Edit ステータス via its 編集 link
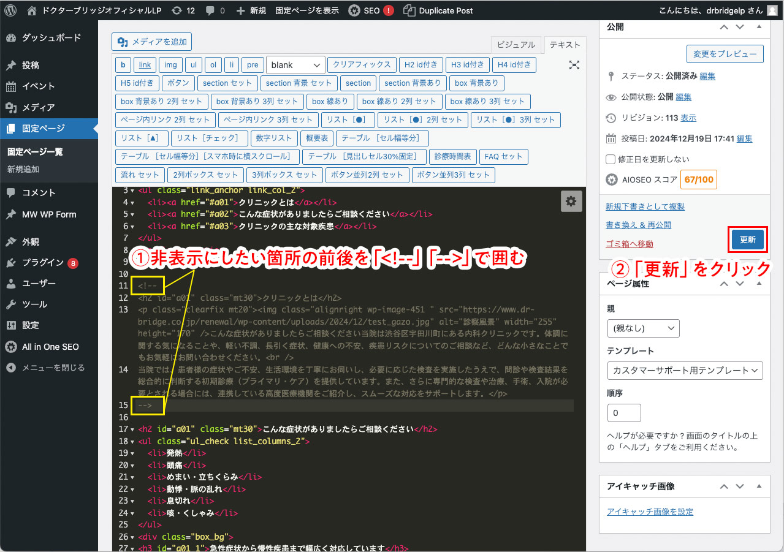This screenshot has height=552, width=784. (707, 77)
